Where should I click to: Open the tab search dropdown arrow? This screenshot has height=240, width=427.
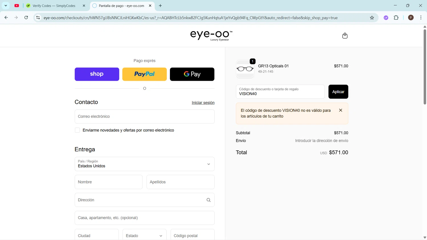tap(6, 6)
